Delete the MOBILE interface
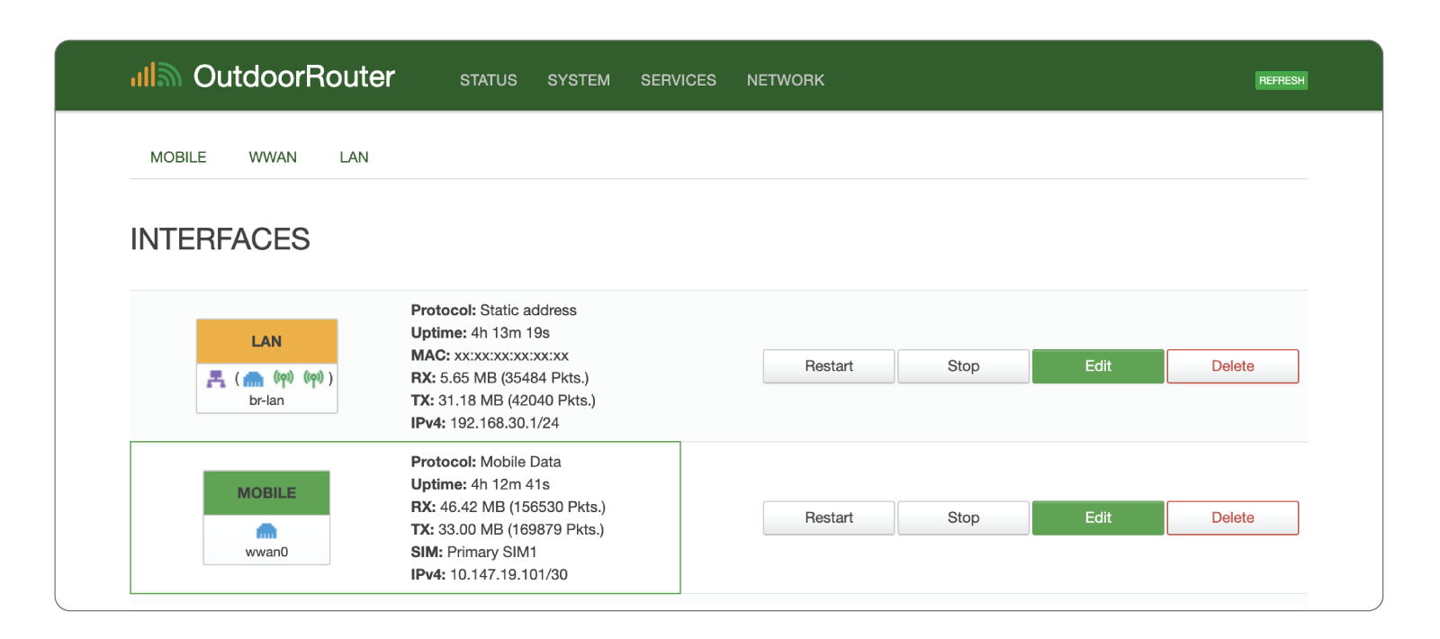1440x639 pixels. click(1232, 517)
